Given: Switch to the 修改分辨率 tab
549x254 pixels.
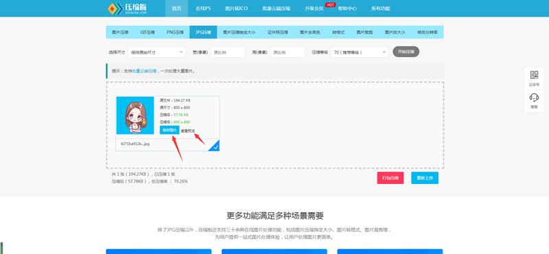Looking at the screenshot, I should [427, 32].
